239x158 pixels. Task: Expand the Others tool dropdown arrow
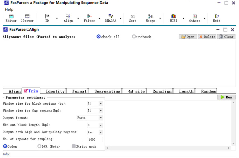point(205,18)
